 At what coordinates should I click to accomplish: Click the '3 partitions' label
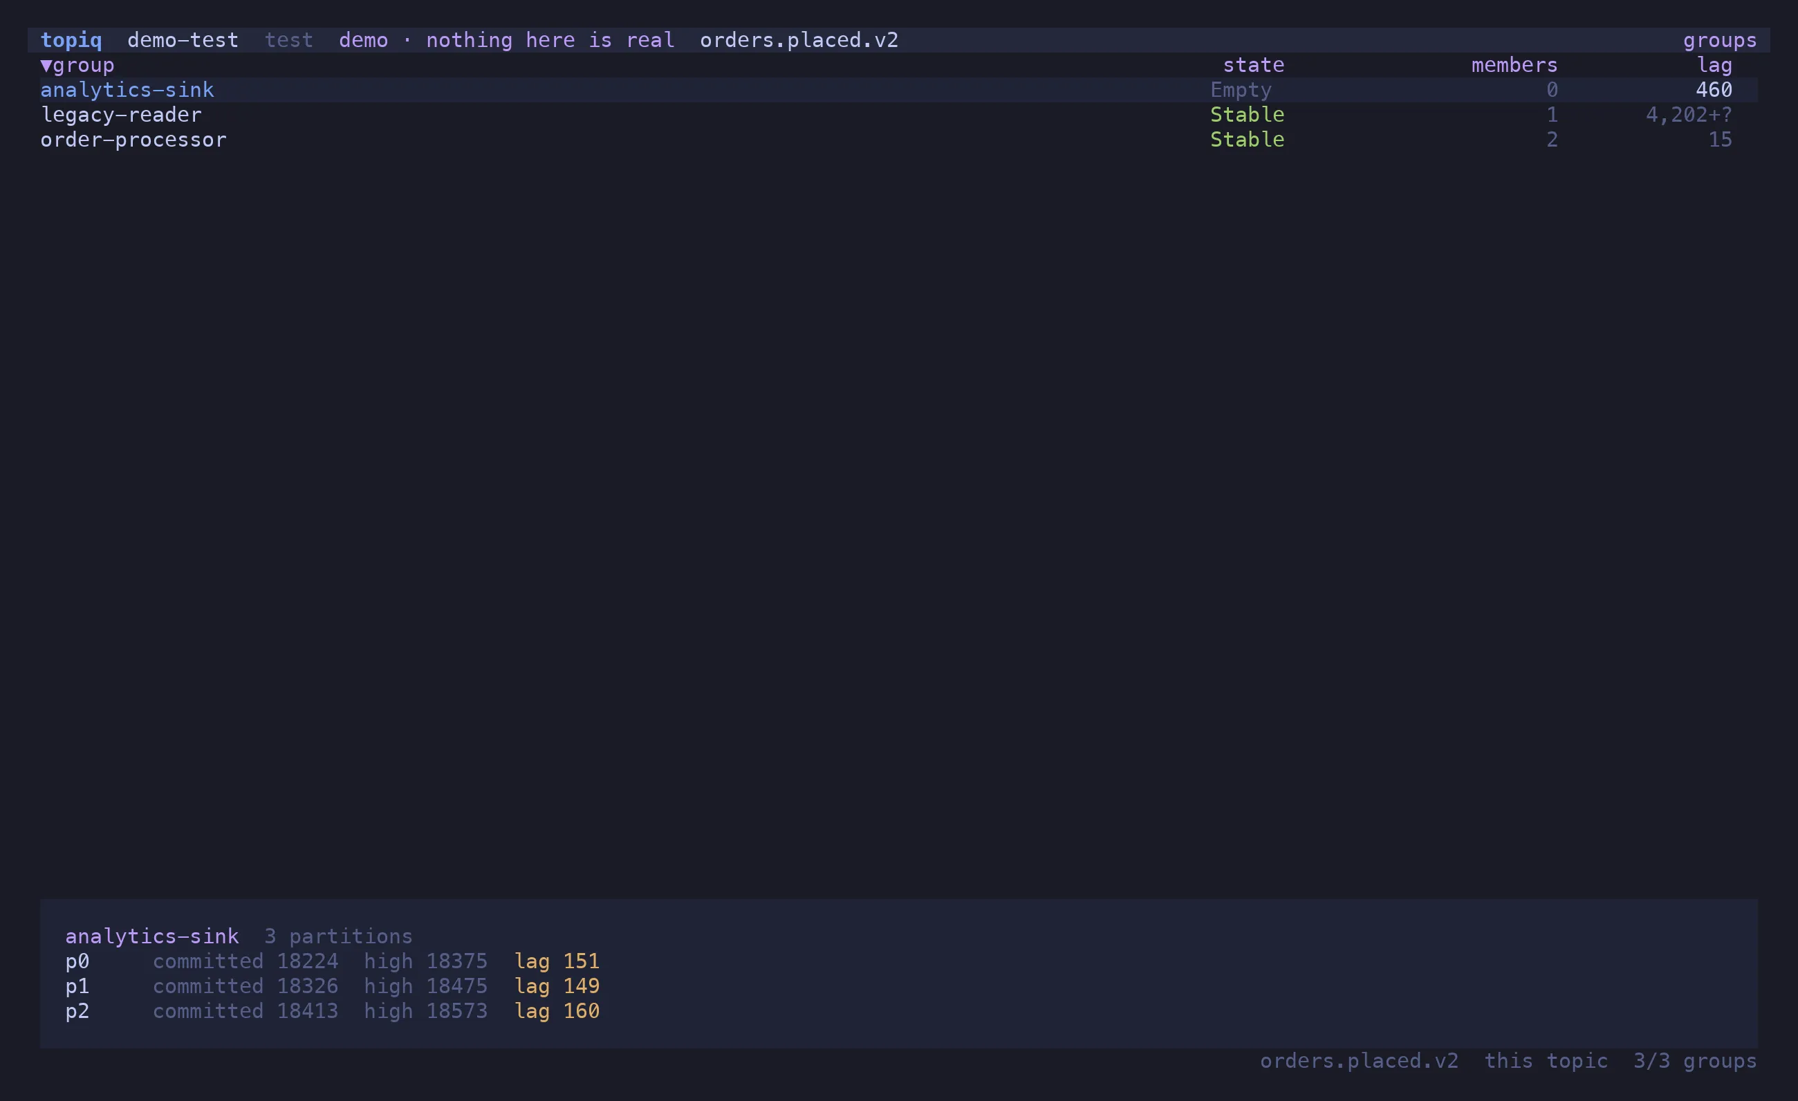click(x=339, y=936)
